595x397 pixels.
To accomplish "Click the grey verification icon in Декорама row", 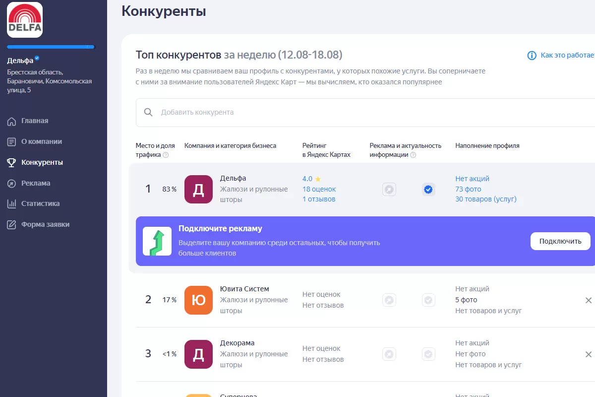I will pyautogui.click(x=429, y=354).
